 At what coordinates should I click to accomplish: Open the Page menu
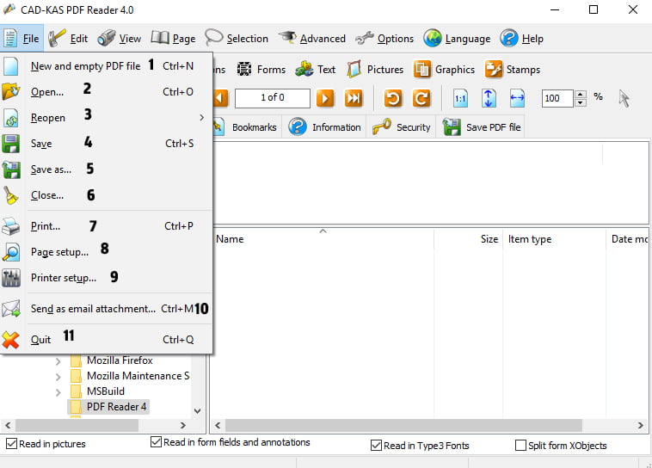pyautogui.click(x=173, y=38)
